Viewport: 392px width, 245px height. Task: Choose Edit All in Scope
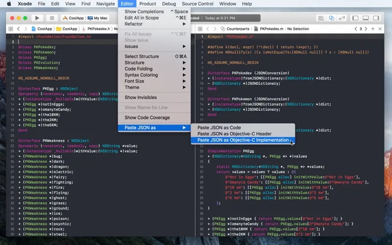tap(154, 18)
